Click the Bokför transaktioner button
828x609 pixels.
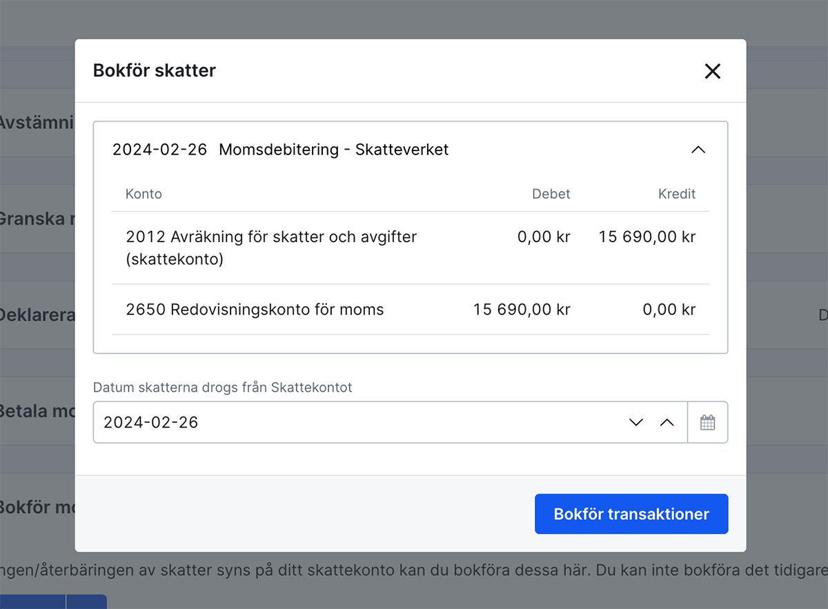point(631,514)
